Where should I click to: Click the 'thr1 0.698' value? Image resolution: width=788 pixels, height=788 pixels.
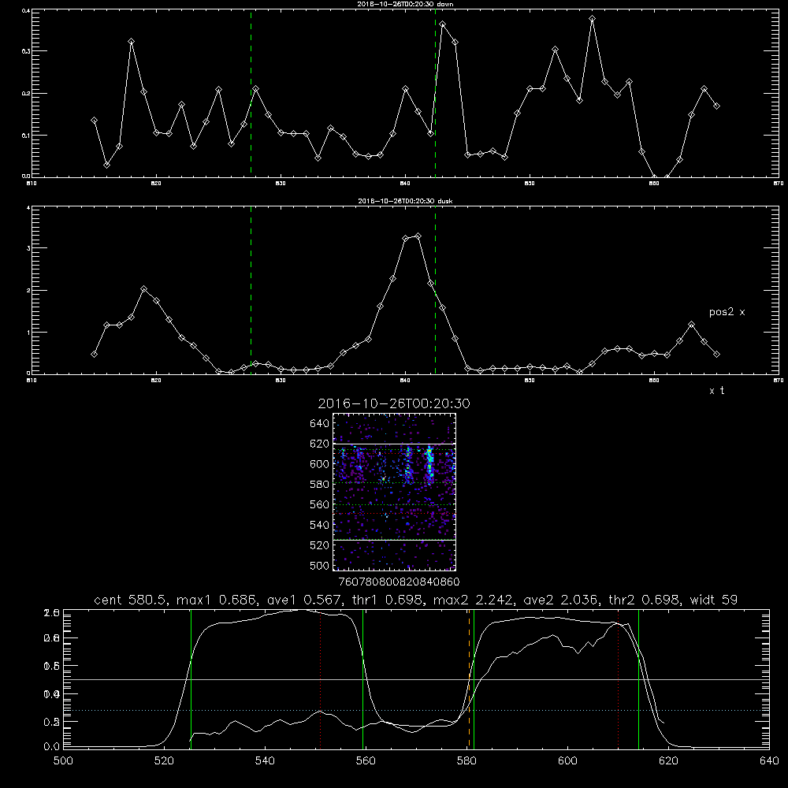389,600
